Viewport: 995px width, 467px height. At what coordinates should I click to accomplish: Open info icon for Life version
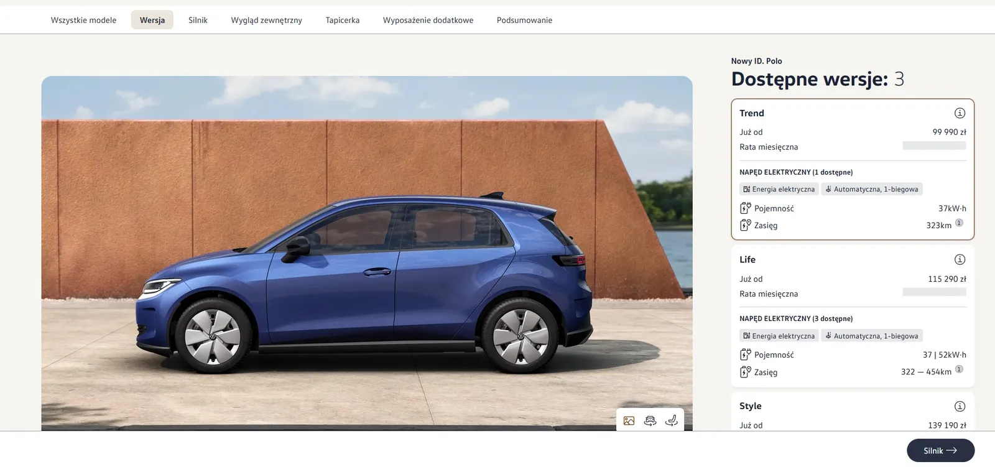tap(960, 259)
